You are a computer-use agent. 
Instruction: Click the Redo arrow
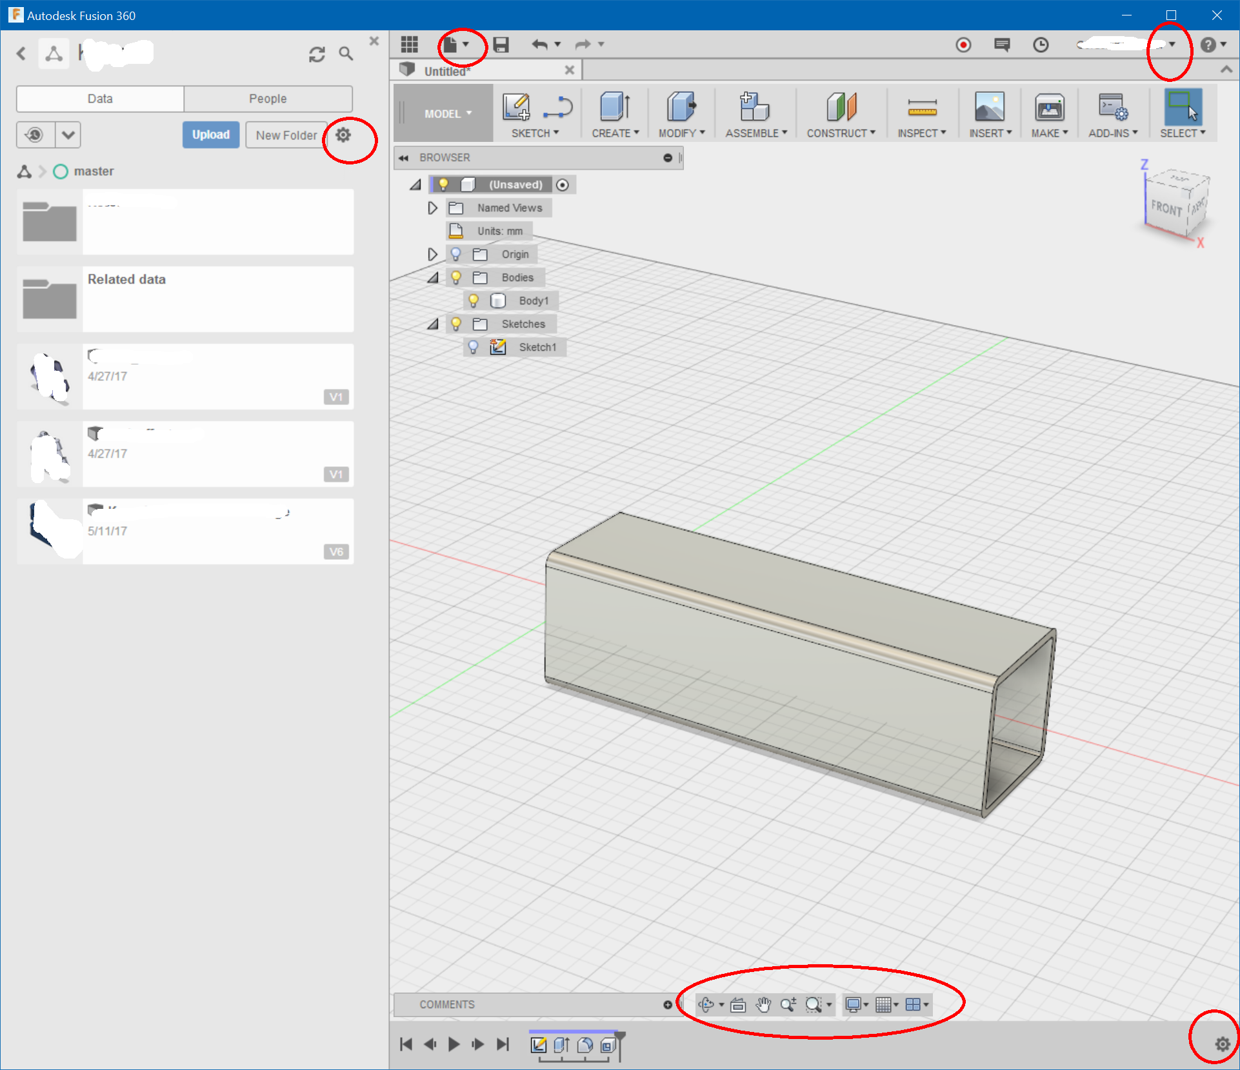[583, 45]
